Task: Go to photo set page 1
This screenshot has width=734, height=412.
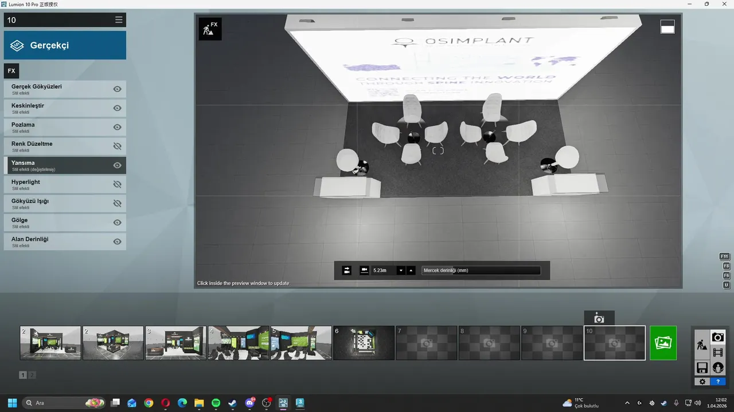Action: (23, 375)
